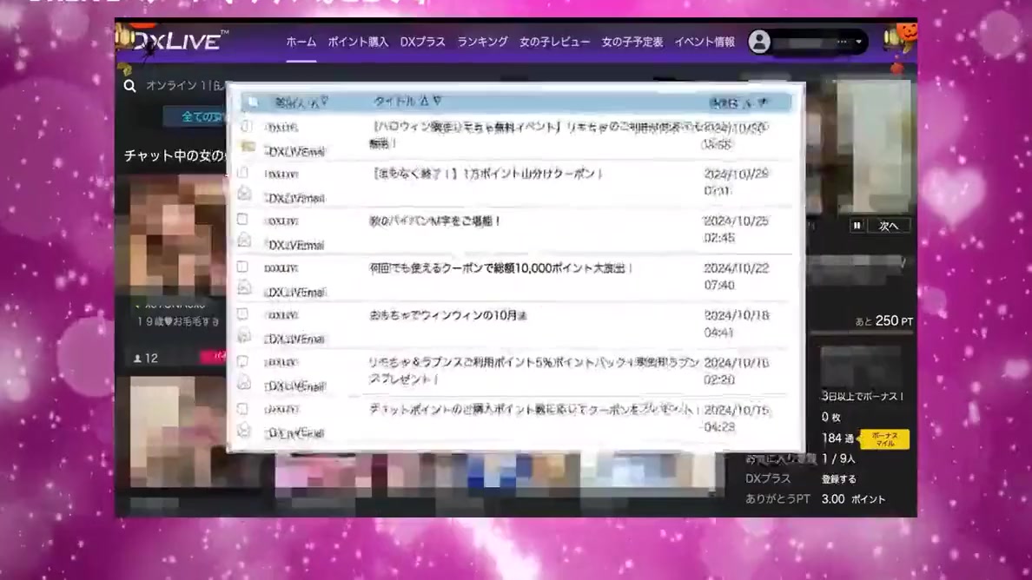Sort mail by タイトル column header
The image size is (1032, 580).
click(x=407, y=102)
